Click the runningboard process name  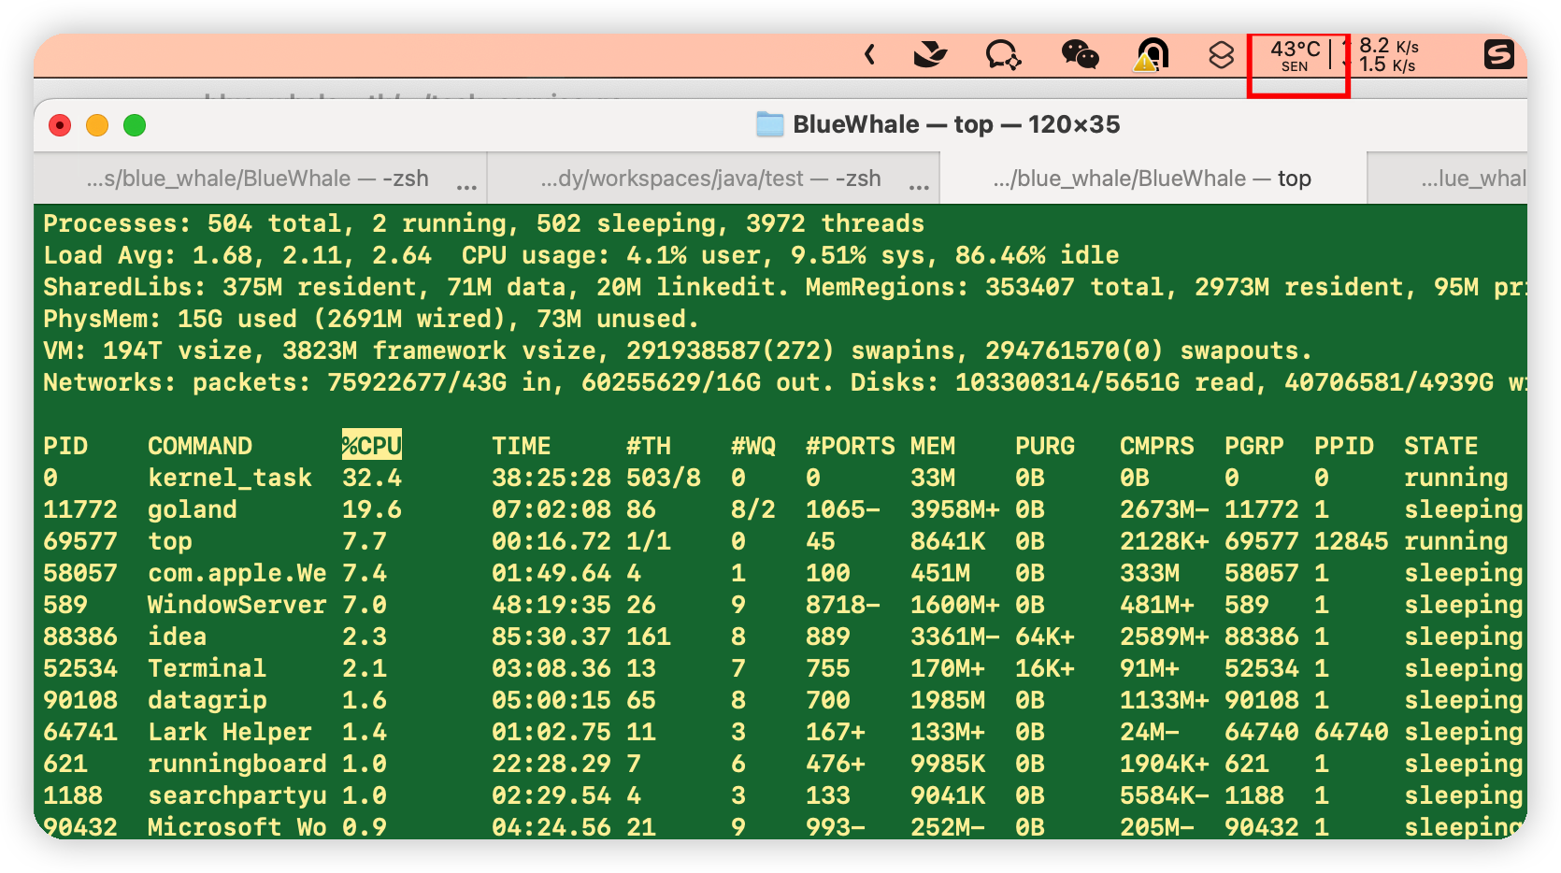point(237,764)
